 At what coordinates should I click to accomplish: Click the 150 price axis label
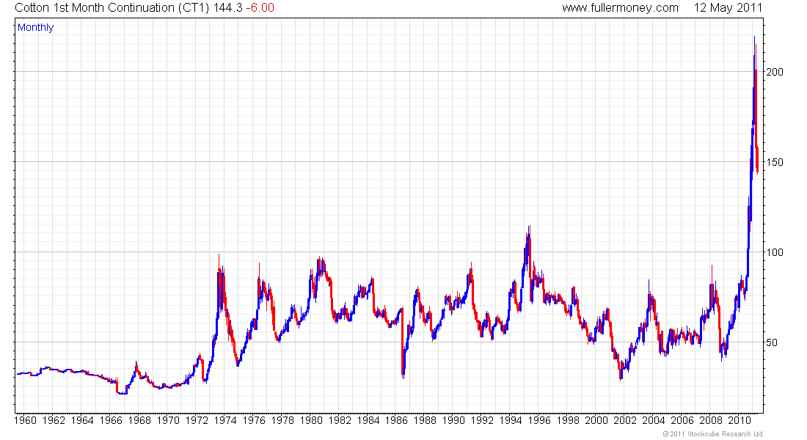(775, 162)
